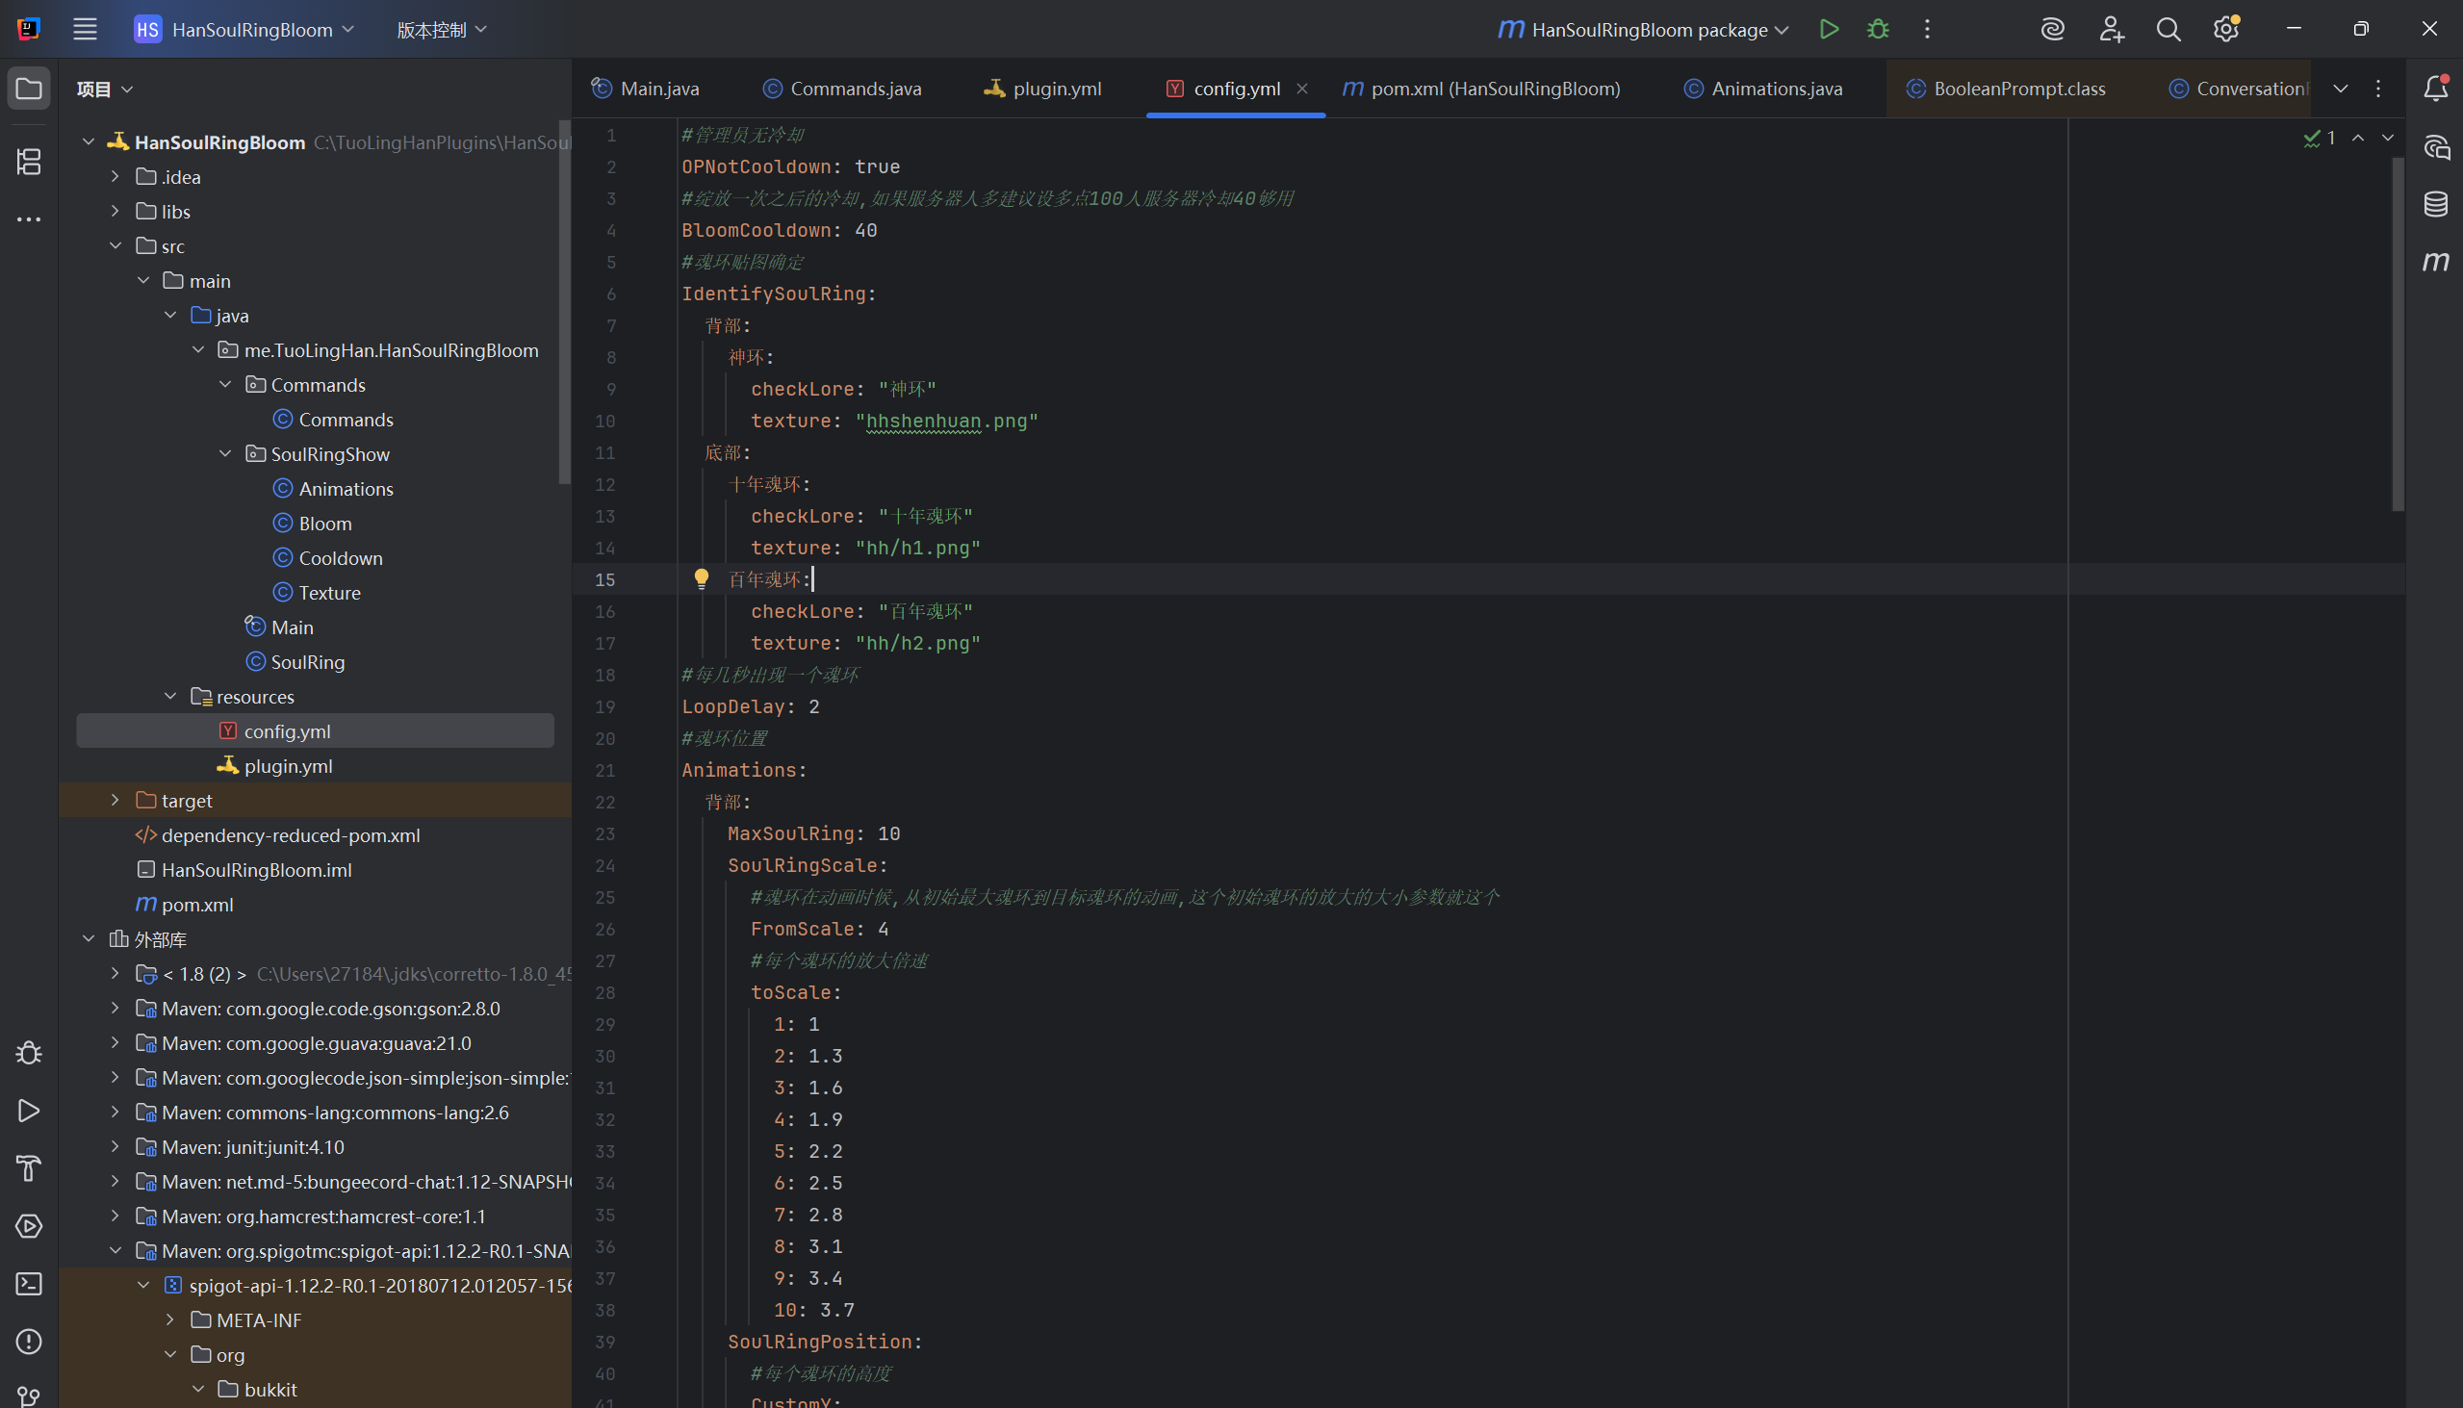
Task: Open editor tab options menu
Action: [x=2379, y=89]
